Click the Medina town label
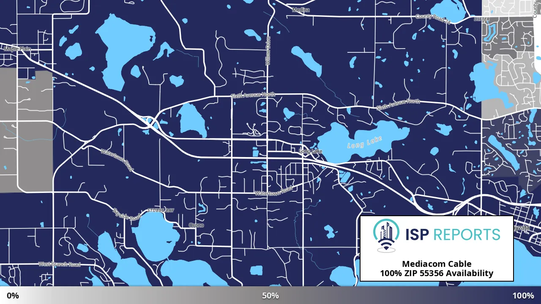The image size is (541, 304). click(x=301, y=10)
